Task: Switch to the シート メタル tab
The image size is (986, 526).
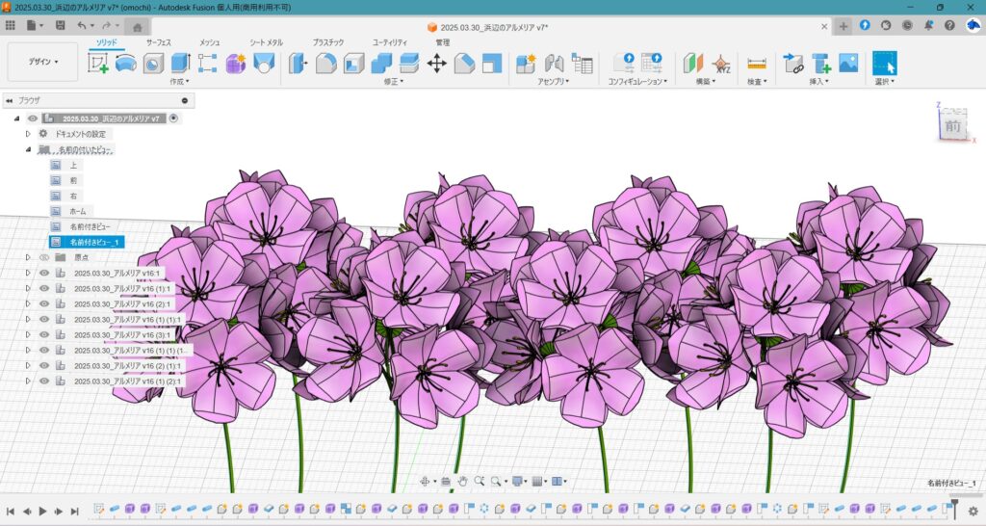Action: 267,42
